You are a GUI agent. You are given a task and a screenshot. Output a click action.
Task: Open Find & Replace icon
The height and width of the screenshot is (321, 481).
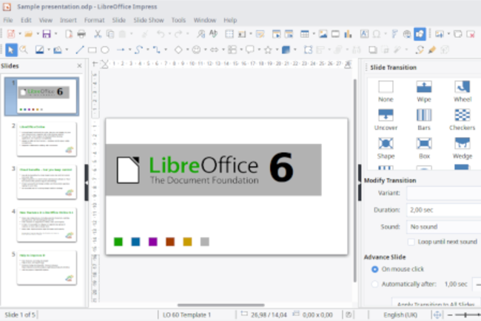coord(201,34)
